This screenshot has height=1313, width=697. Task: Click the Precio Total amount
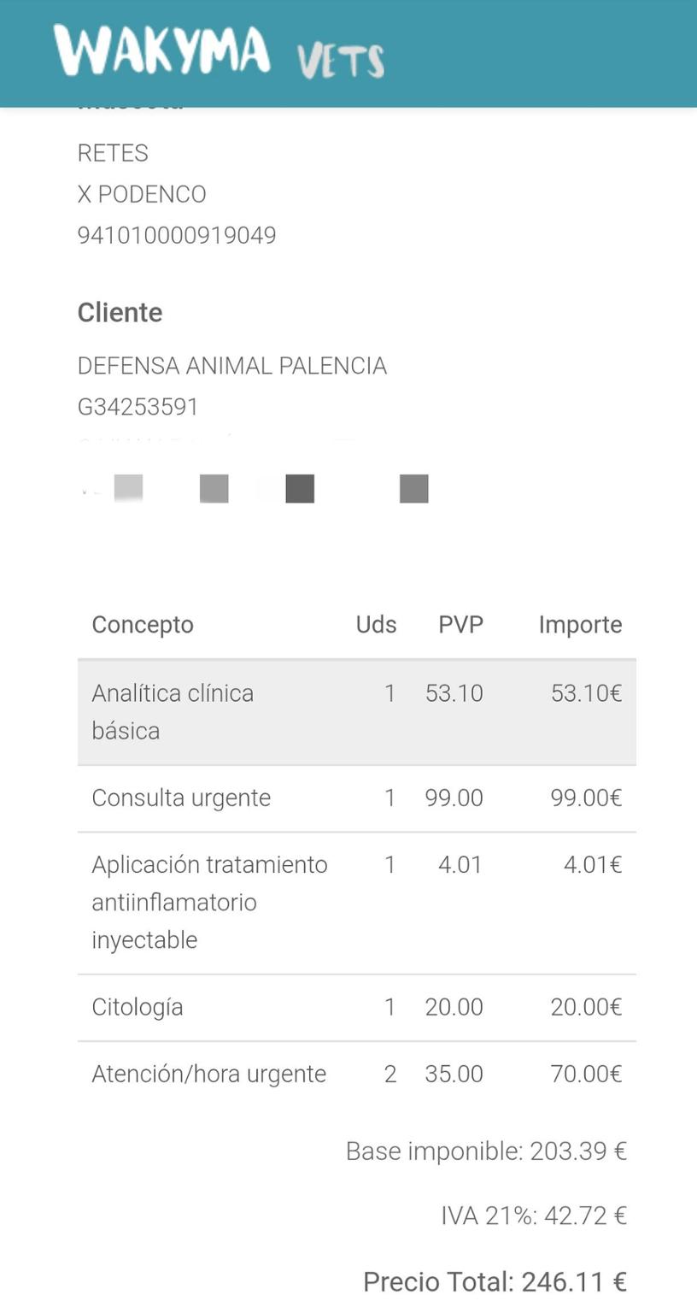tap(495, 1281)
